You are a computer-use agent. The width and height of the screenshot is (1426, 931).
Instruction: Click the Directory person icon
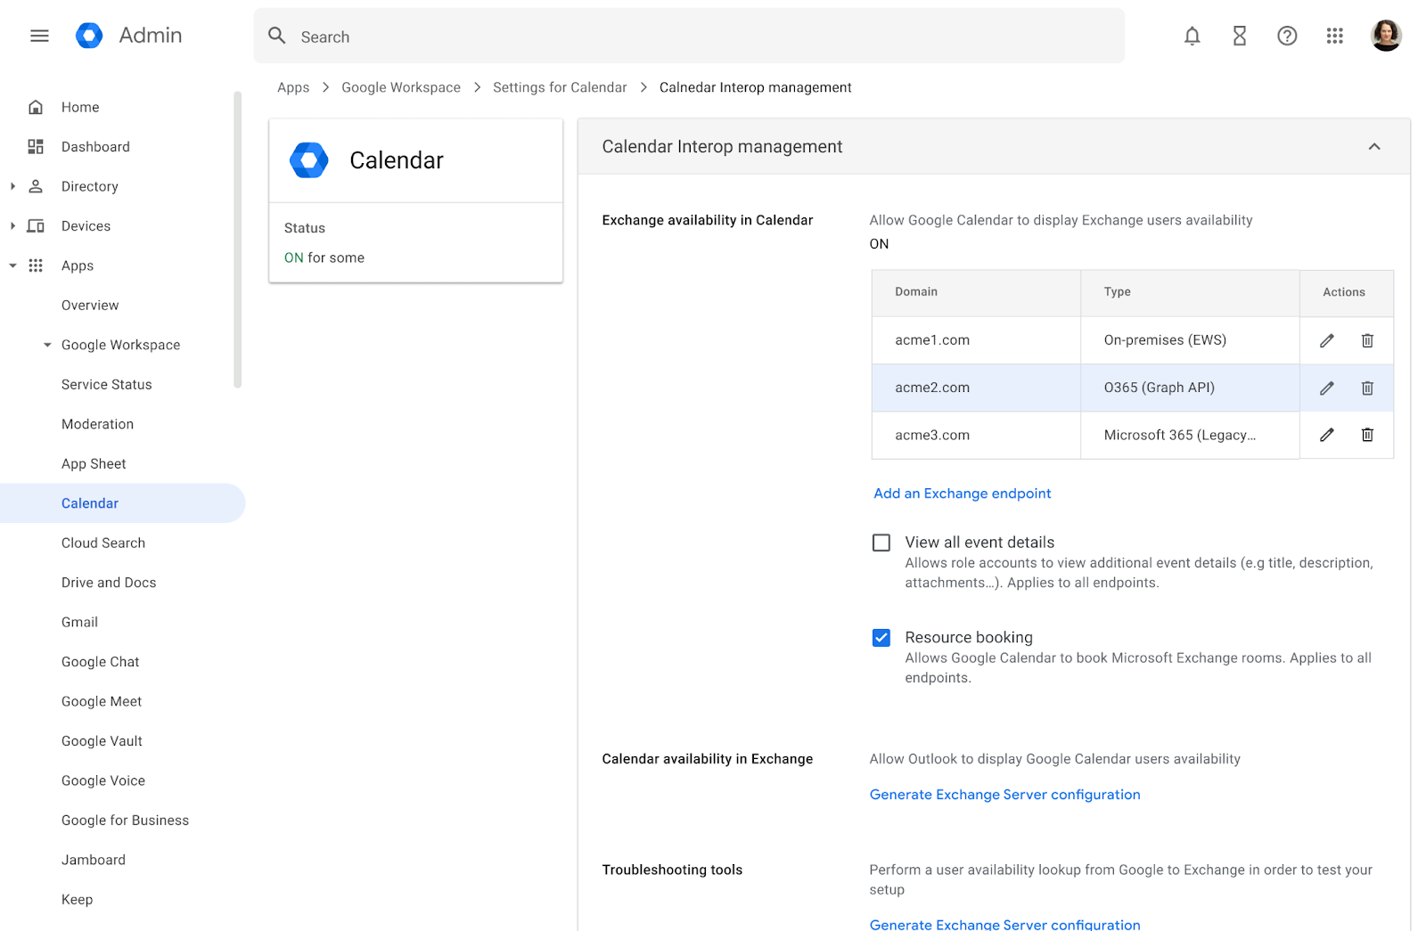pos(36,186)
